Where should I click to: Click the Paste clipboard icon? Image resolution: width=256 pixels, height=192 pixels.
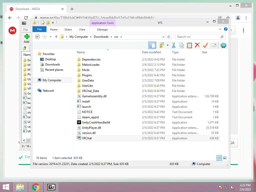point(189,45)
